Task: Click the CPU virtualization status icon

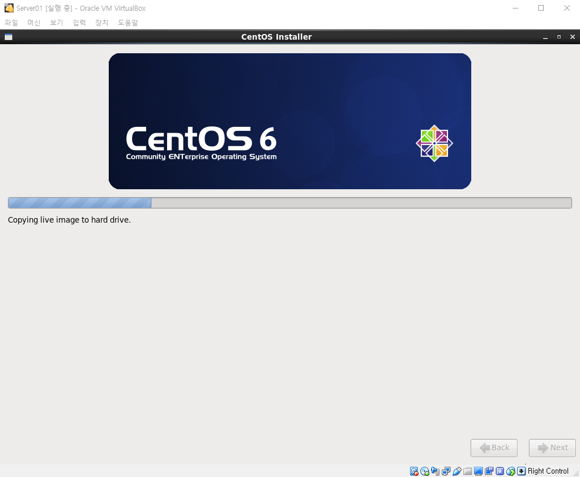Action: (500, 471)
